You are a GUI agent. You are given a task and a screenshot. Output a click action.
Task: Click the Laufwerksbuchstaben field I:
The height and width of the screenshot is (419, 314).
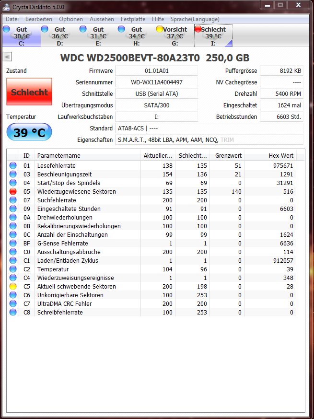coord(157,117)
